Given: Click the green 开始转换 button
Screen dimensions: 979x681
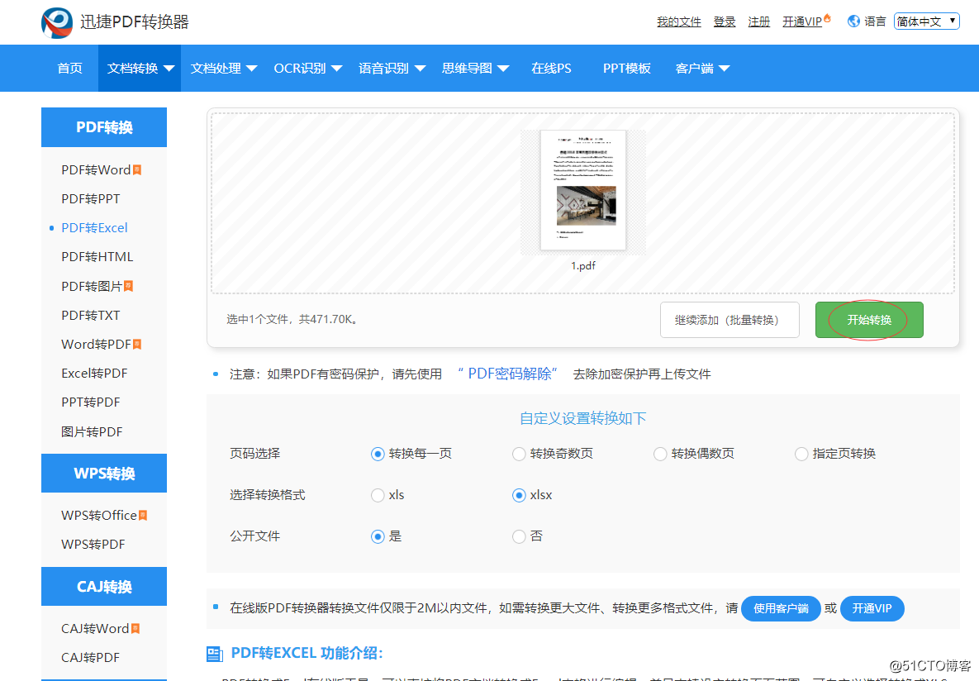Looking at the screenshot, I should click(869, 320).
